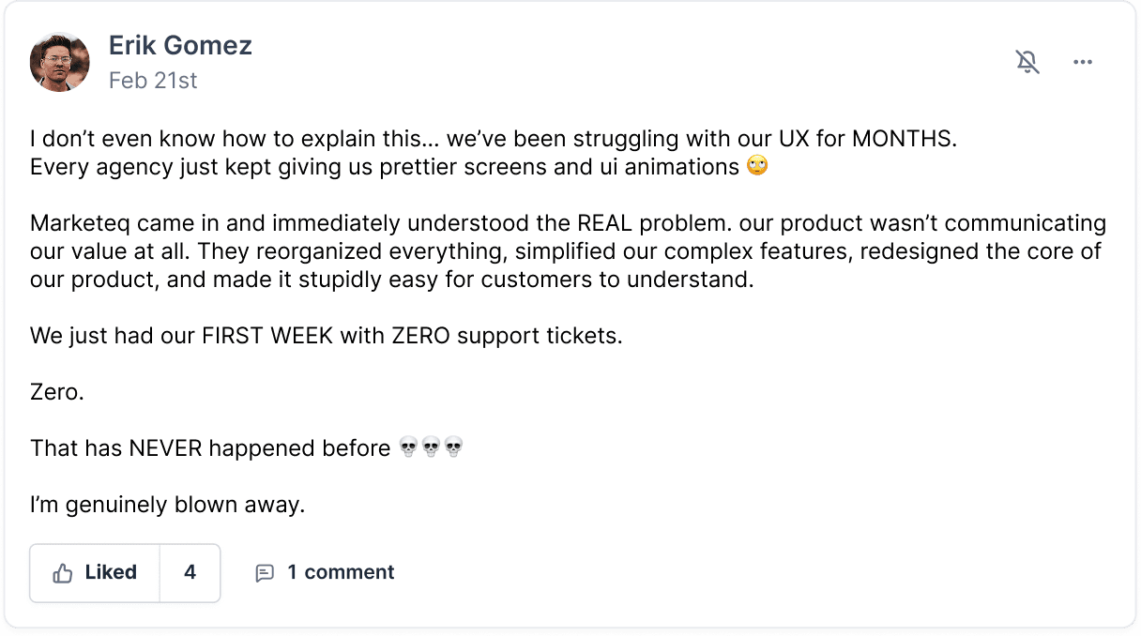Click the line starting "I don't even know"
The image size is (1141, 636).
(493, 139)
